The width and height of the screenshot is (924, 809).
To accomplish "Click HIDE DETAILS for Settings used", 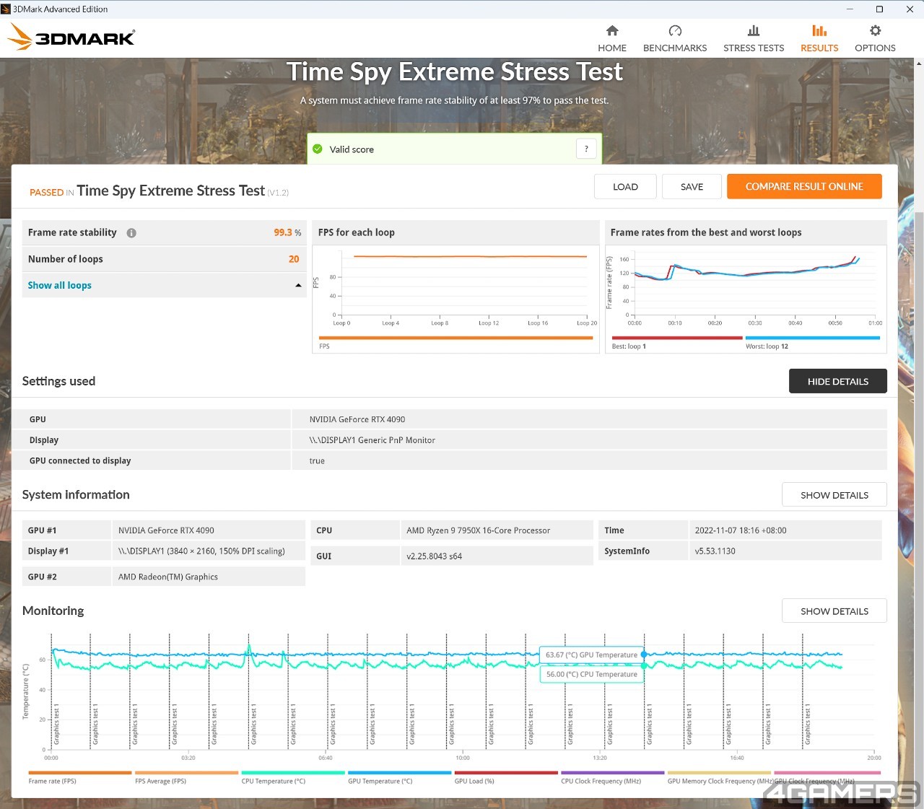I will point(837,381).
